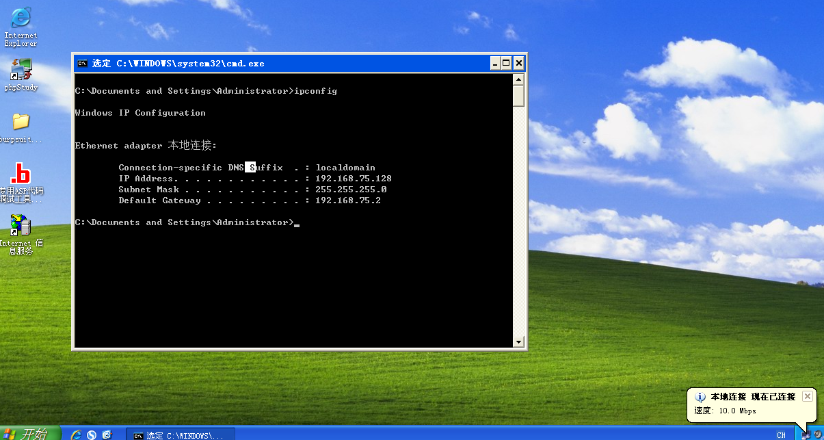Close the cmd.exe window
This screenshot has height=440, width=824.
(x=519, y=63)
